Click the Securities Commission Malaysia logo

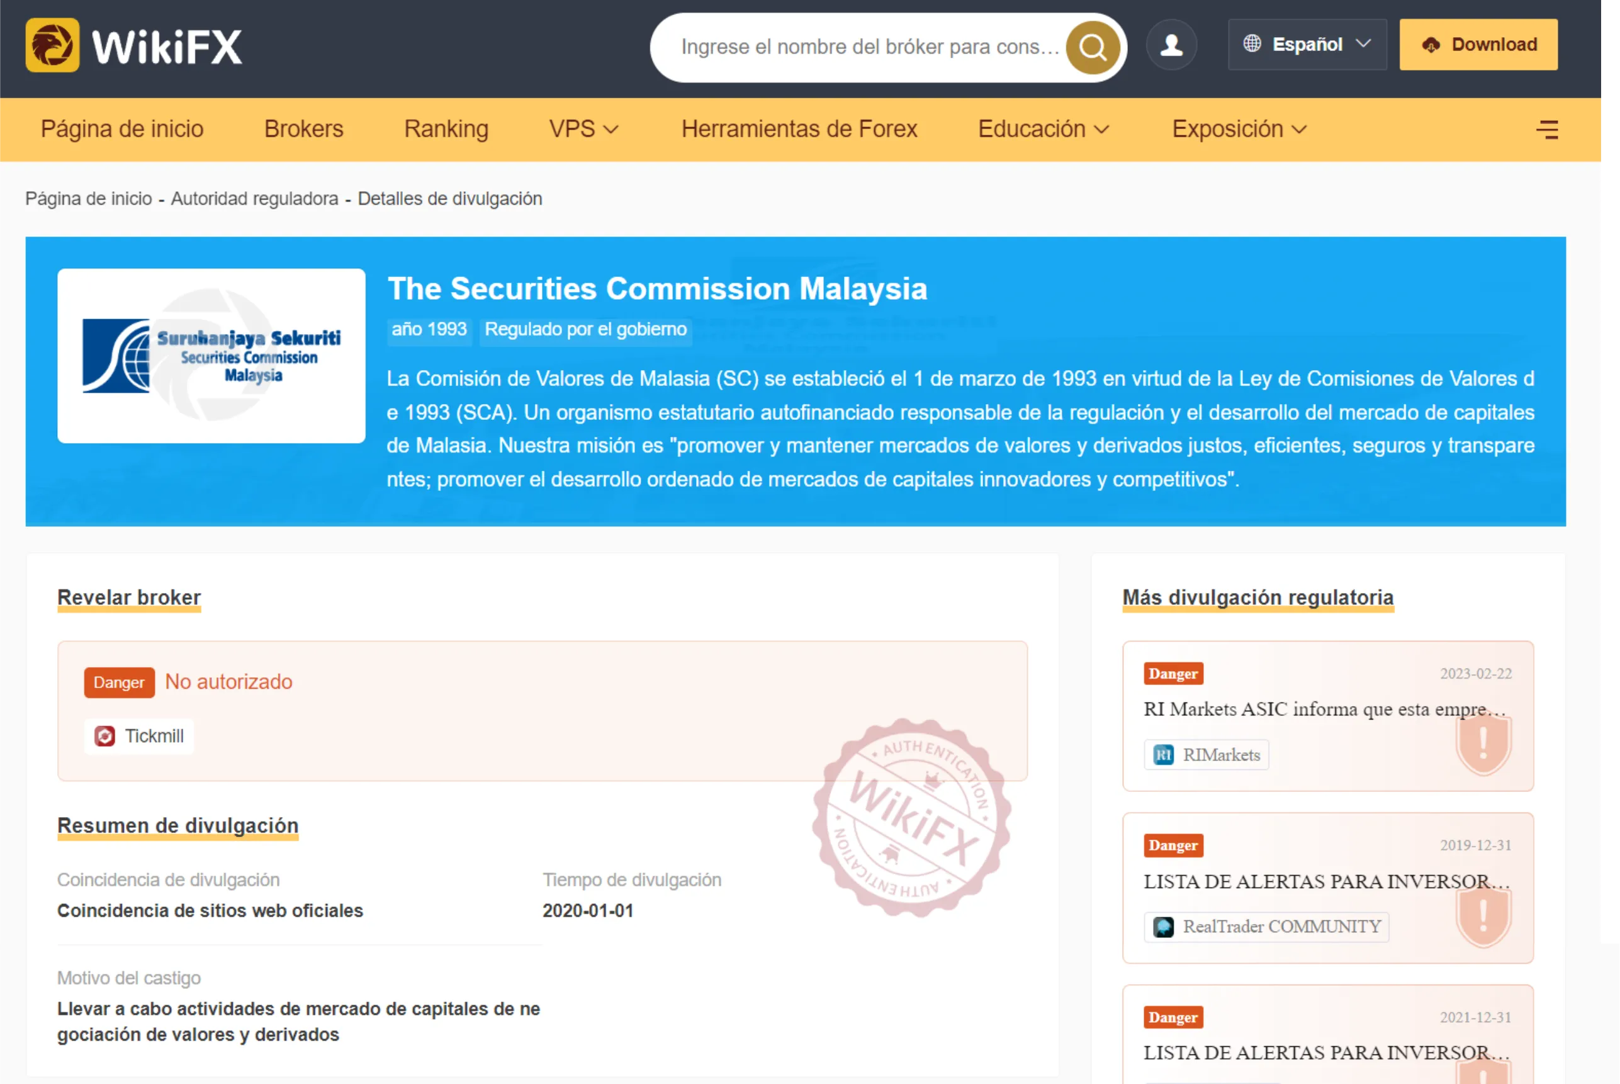[211, 356]
